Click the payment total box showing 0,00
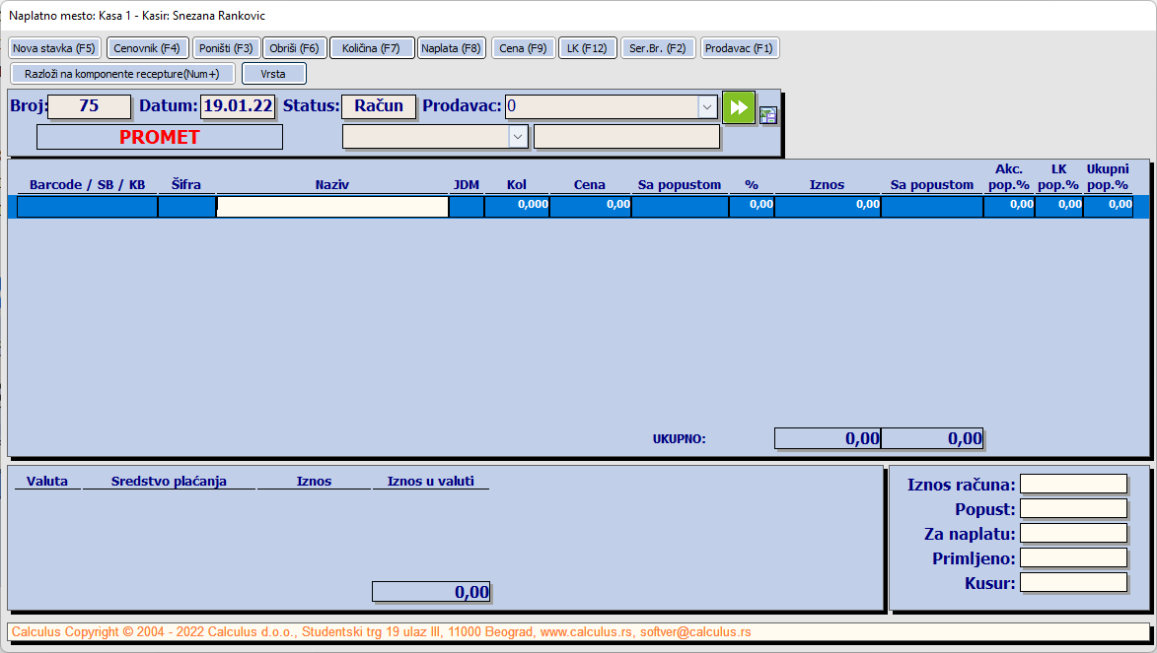Viewport: 1157px width, 653px height. pyautogui.click(x=431, y=592)
